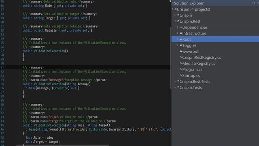Select the highlighted Root folder
Screen dimensions: 259x146
[215, 39]
